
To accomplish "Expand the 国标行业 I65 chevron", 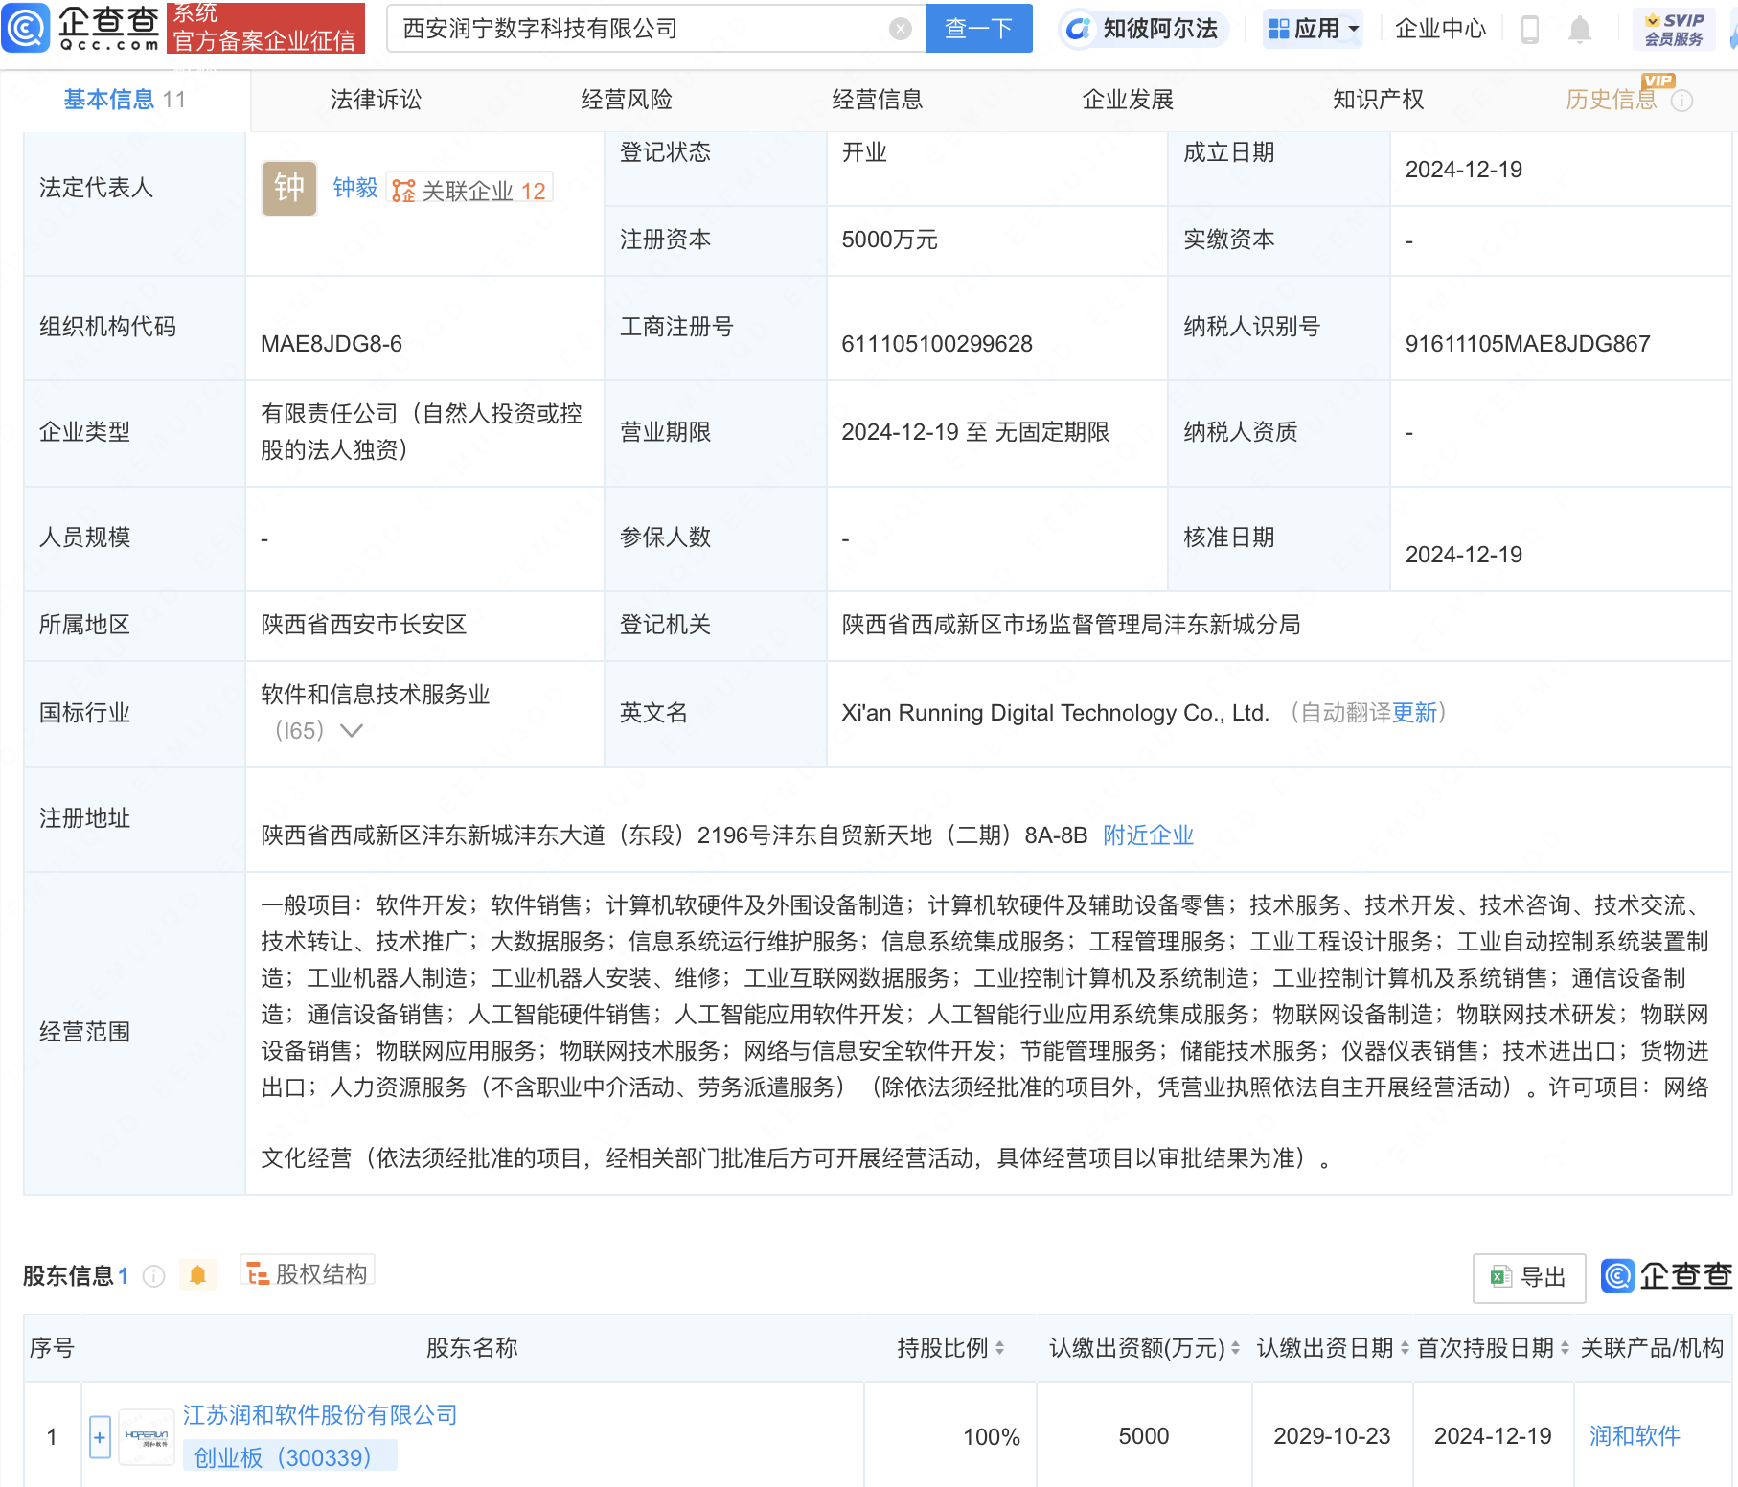I will 352,731.
